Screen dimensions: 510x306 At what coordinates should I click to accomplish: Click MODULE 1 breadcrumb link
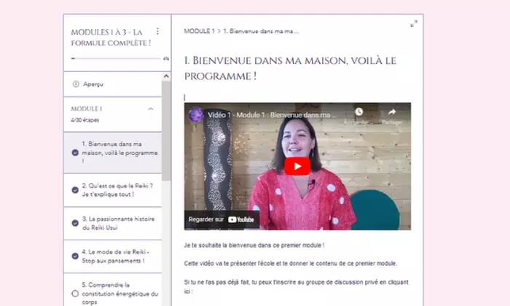(199, 31)
